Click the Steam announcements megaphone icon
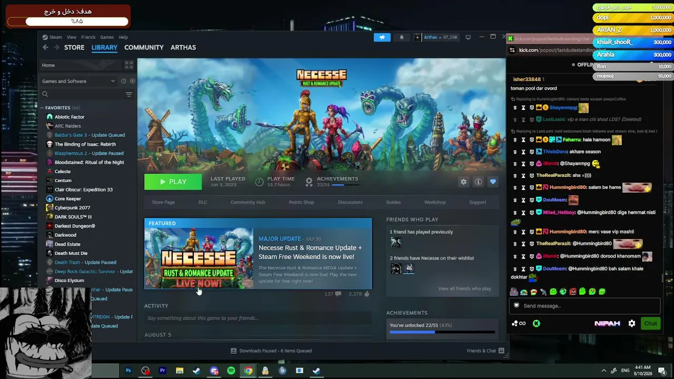 tap(382, 37)
